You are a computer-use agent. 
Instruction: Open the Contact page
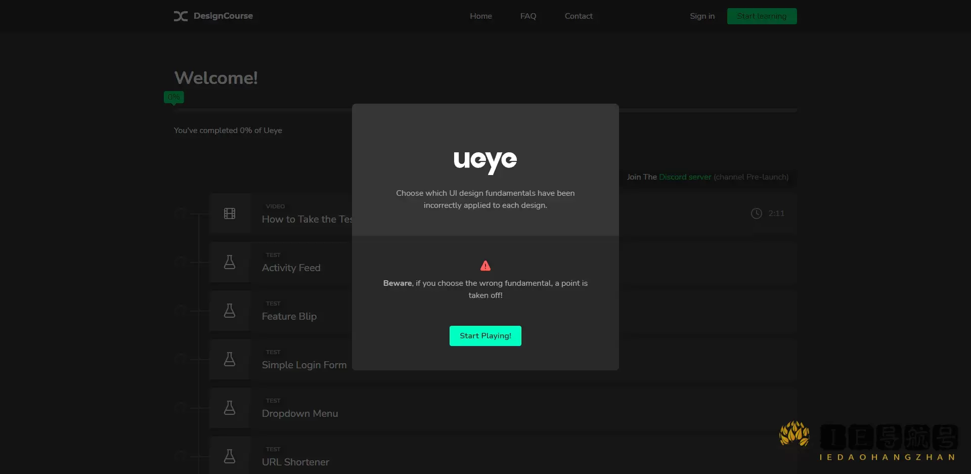tap(579, 16)
